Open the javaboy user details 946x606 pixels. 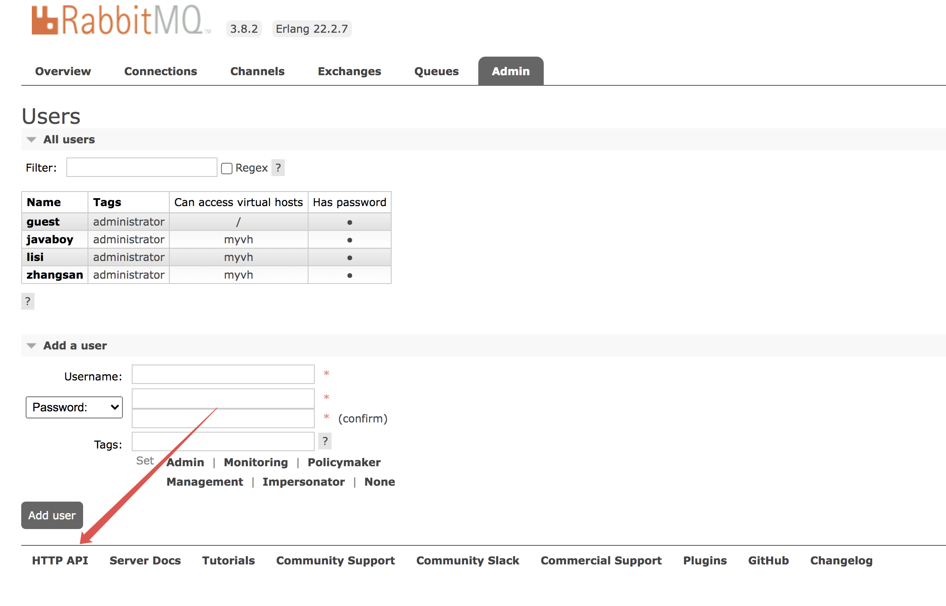[x=50, y=239]
